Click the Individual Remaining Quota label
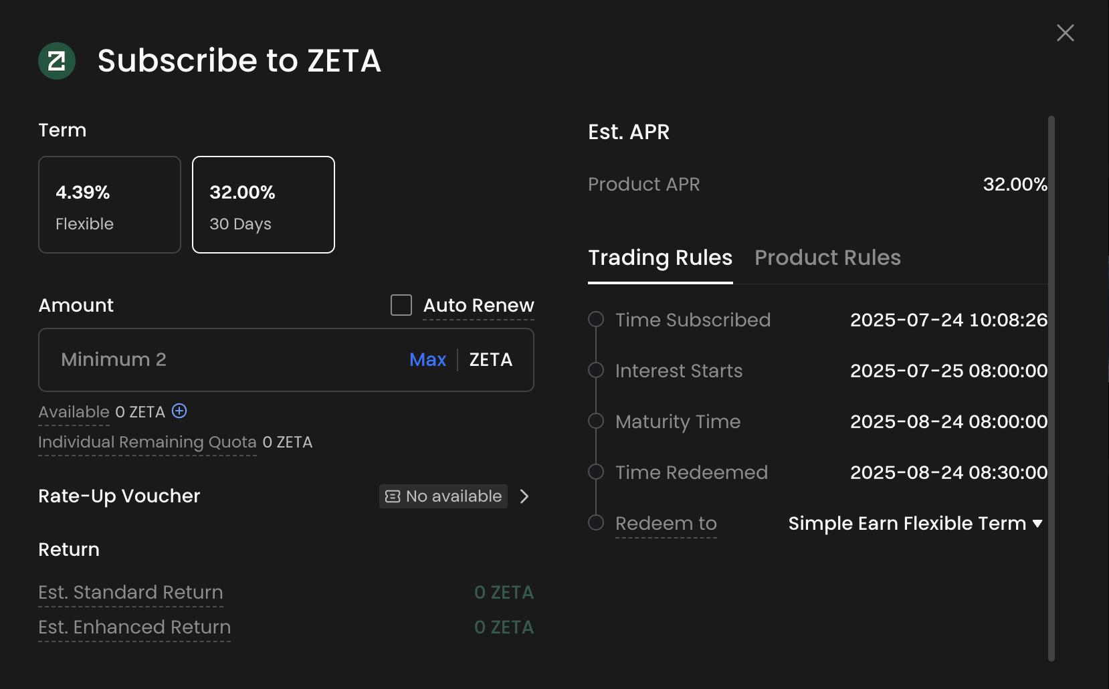Screen dimensions: 1109x689 [147, 442]
